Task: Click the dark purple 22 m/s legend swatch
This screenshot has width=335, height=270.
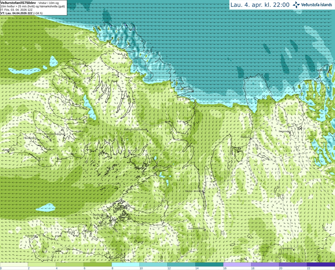Action: click(321, 264)
